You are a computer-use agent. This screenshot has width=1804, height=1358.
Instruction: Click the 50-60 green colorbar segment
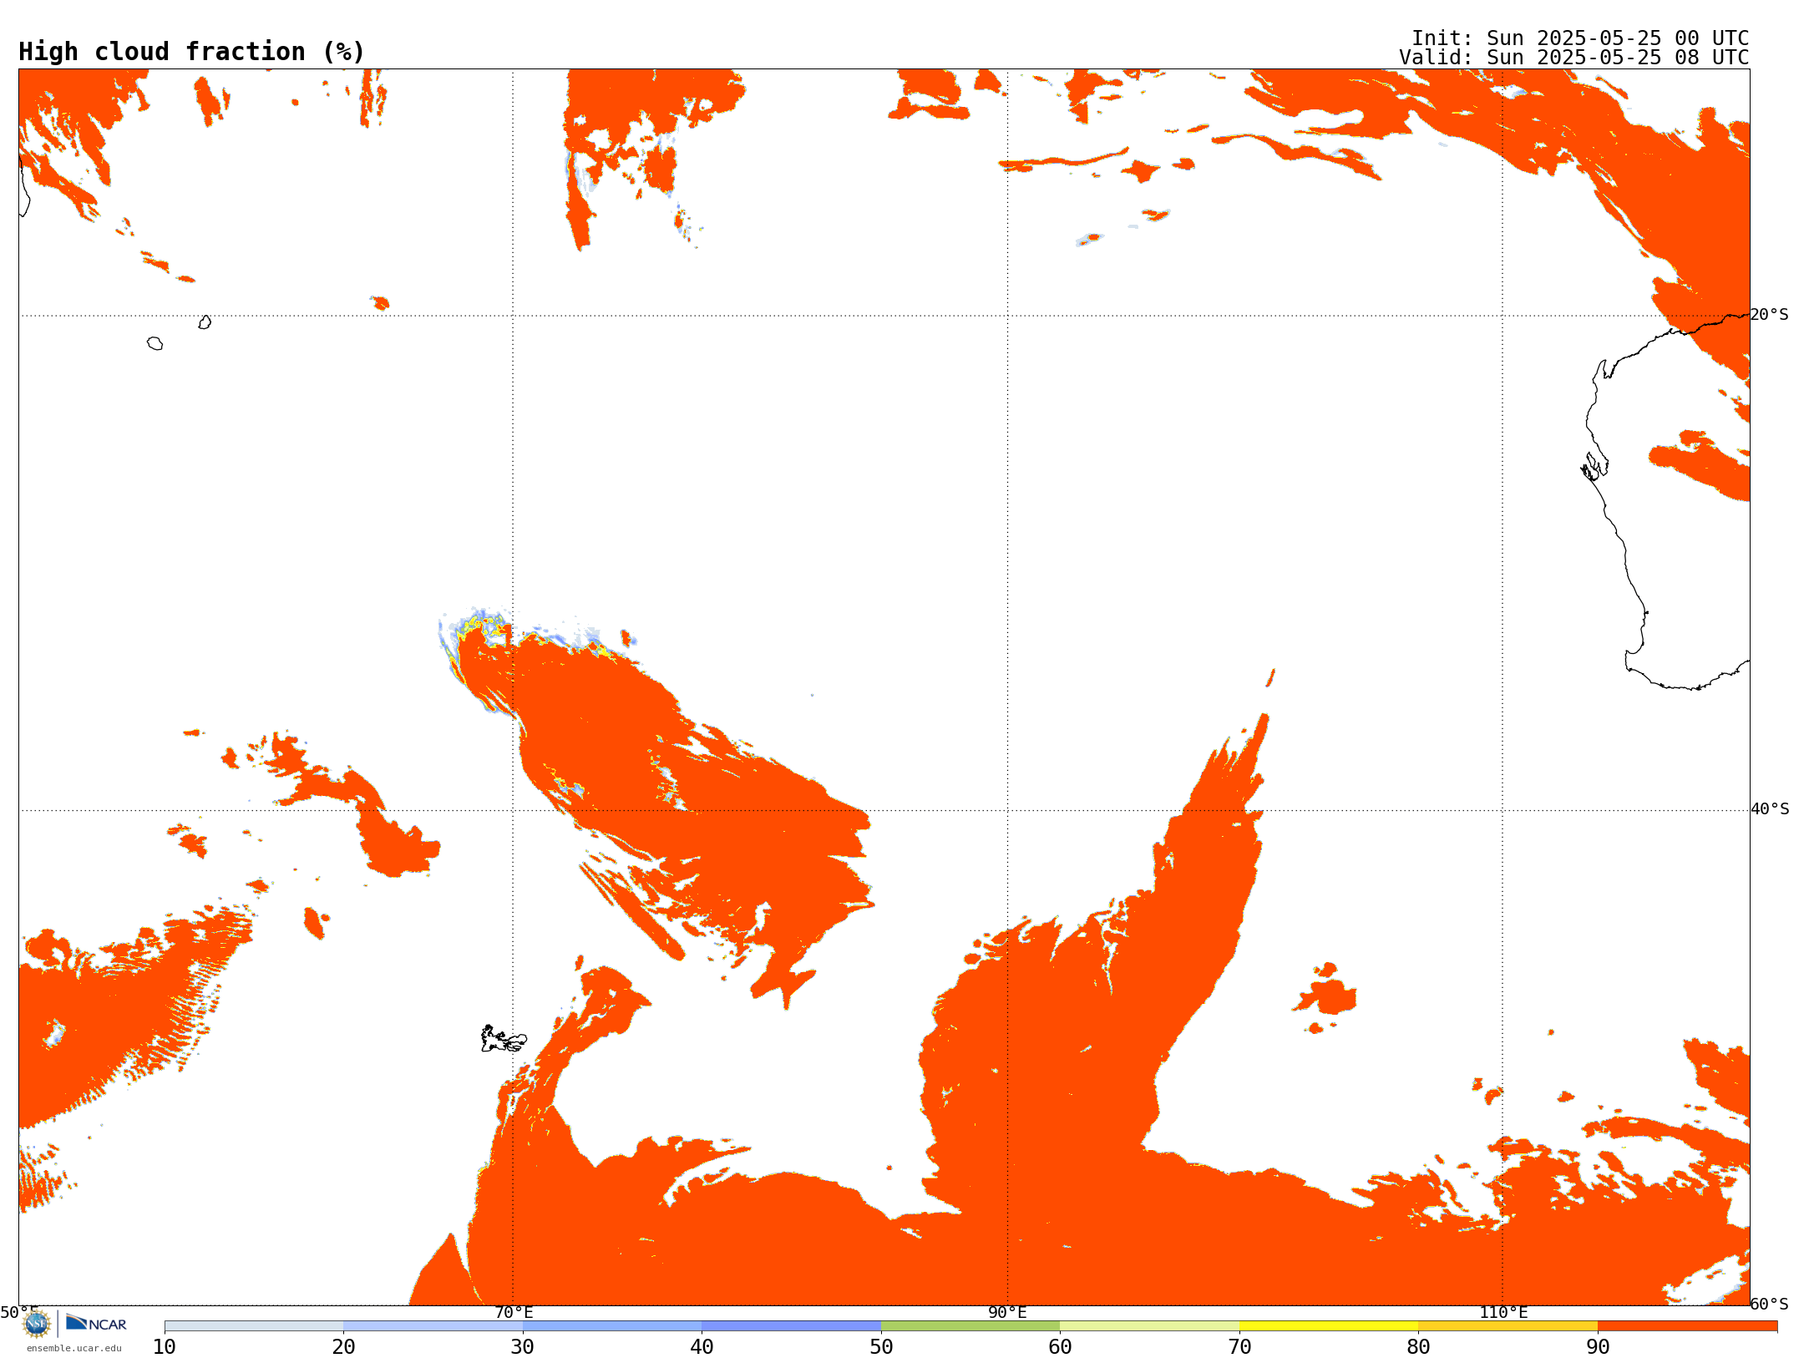click(970, 1326)
